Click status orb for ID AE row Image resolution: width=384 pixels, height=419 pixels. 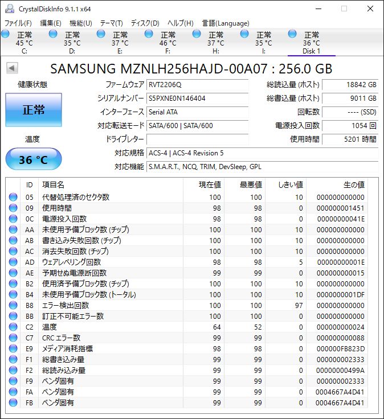tap(13, 273)
